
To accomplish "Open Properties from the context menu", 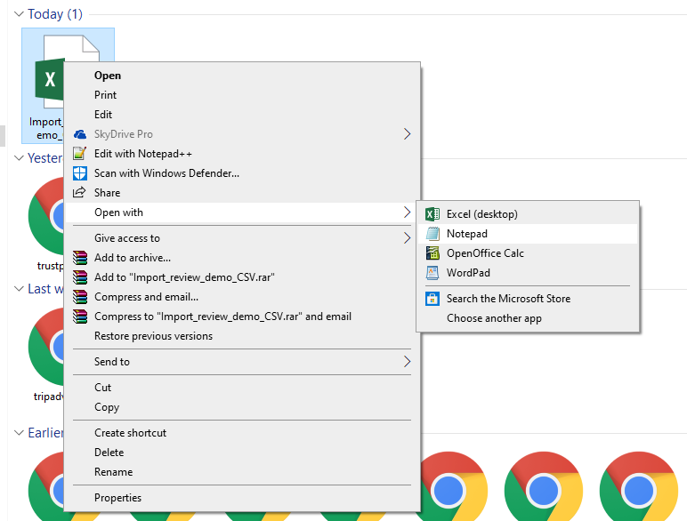I will pyautogui.click(x=242, y=498).
